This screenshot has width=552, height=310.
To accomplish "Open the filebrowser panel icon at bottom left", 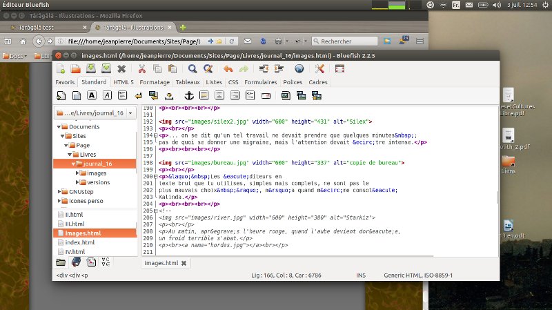I will click(61, 262).
